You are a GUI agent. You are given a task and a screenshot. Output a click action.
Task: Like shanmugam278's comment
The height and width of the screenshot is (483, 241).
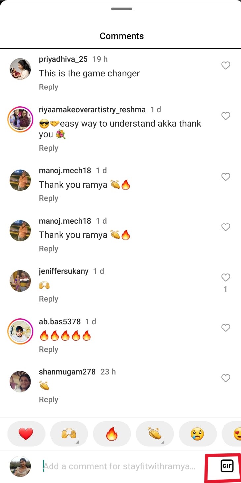coord(226,378)
